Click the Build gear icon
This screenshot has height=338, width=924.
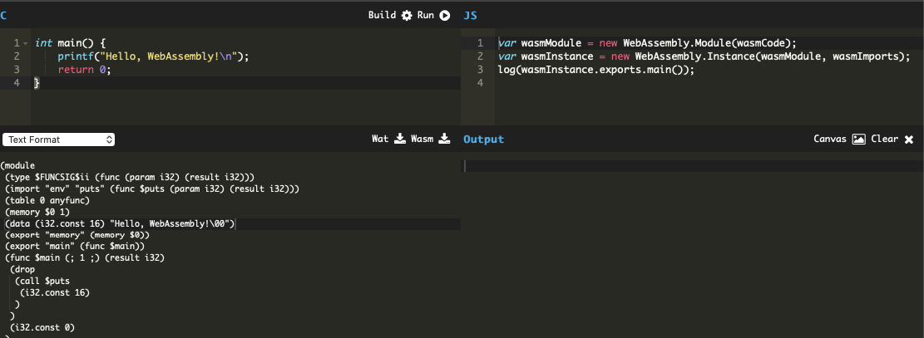(407, 15)
